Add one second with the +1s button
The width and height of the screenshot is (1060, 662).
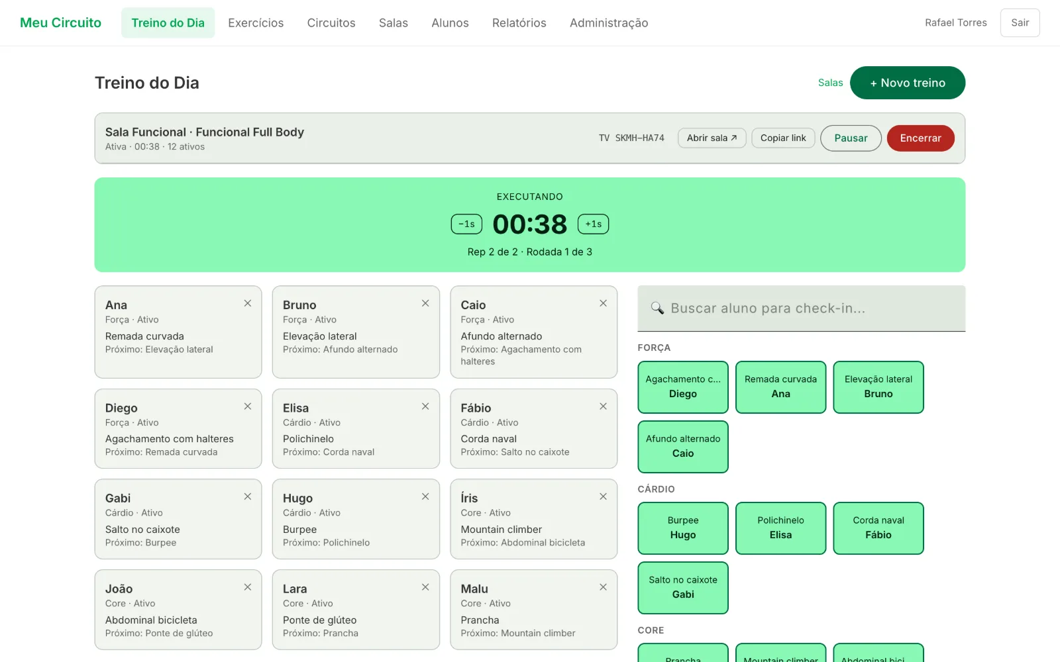coord(594,224)
